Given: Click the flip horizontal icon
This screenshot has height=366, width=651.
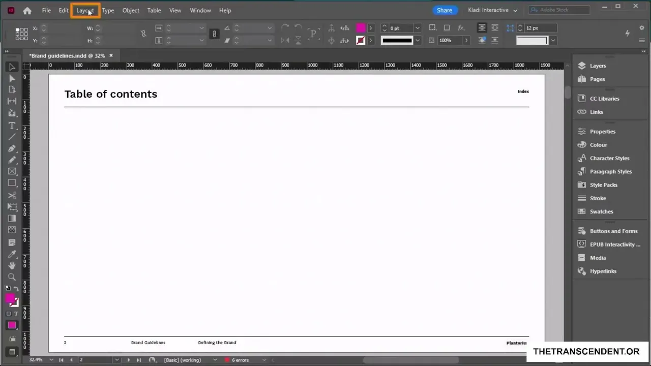Looking at the screenshot, I should click(x=285, y=40).
